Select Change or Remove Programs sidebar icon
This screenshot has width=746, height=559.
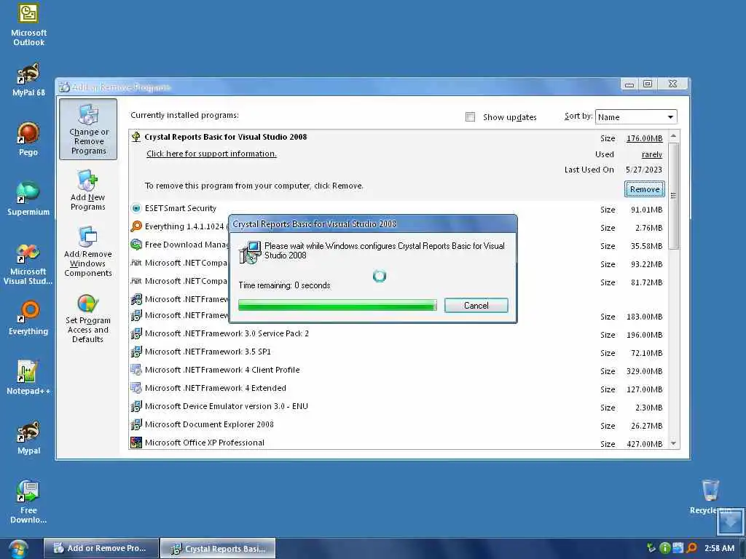pyautogui.click(x=88, y=130)
